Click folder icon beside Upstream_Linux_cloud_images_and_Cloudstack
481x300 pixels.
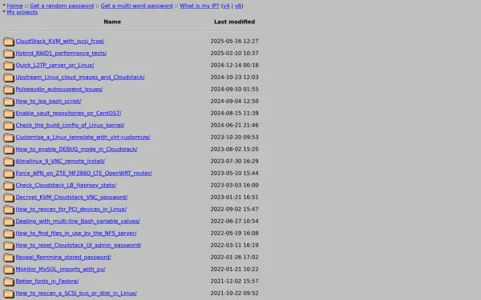click(9, 78)
